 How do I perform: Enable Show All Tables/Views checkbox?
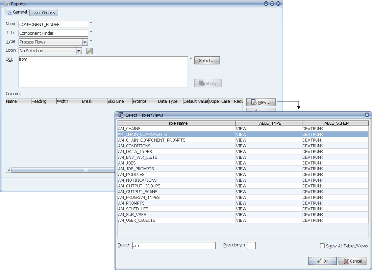(322, 246)
